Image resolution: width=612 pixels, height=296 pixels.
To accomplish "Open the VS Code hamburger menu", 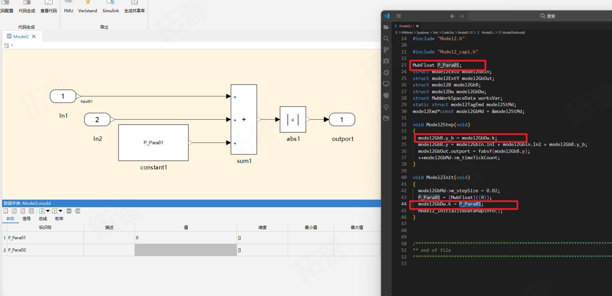I will pyautogui.click(x=399, y=16).
